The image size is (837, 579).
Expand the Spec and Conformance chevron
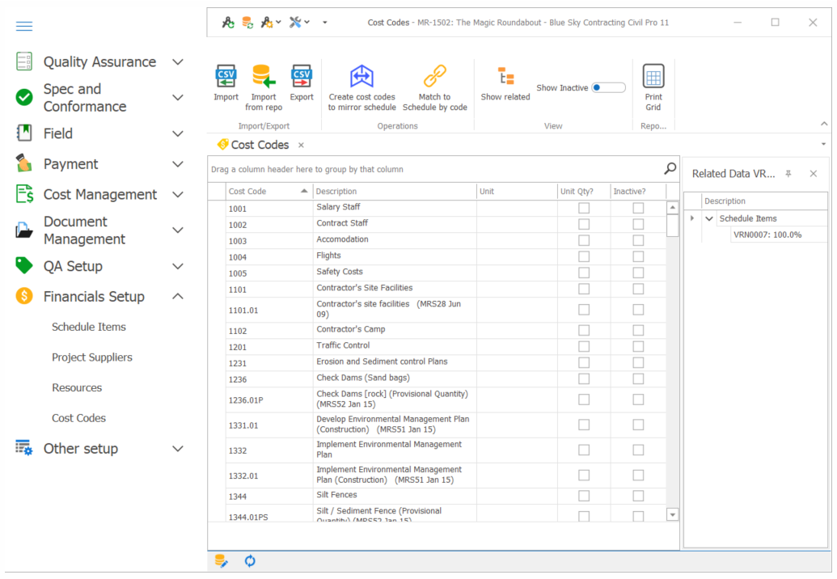tap(178, 98)
